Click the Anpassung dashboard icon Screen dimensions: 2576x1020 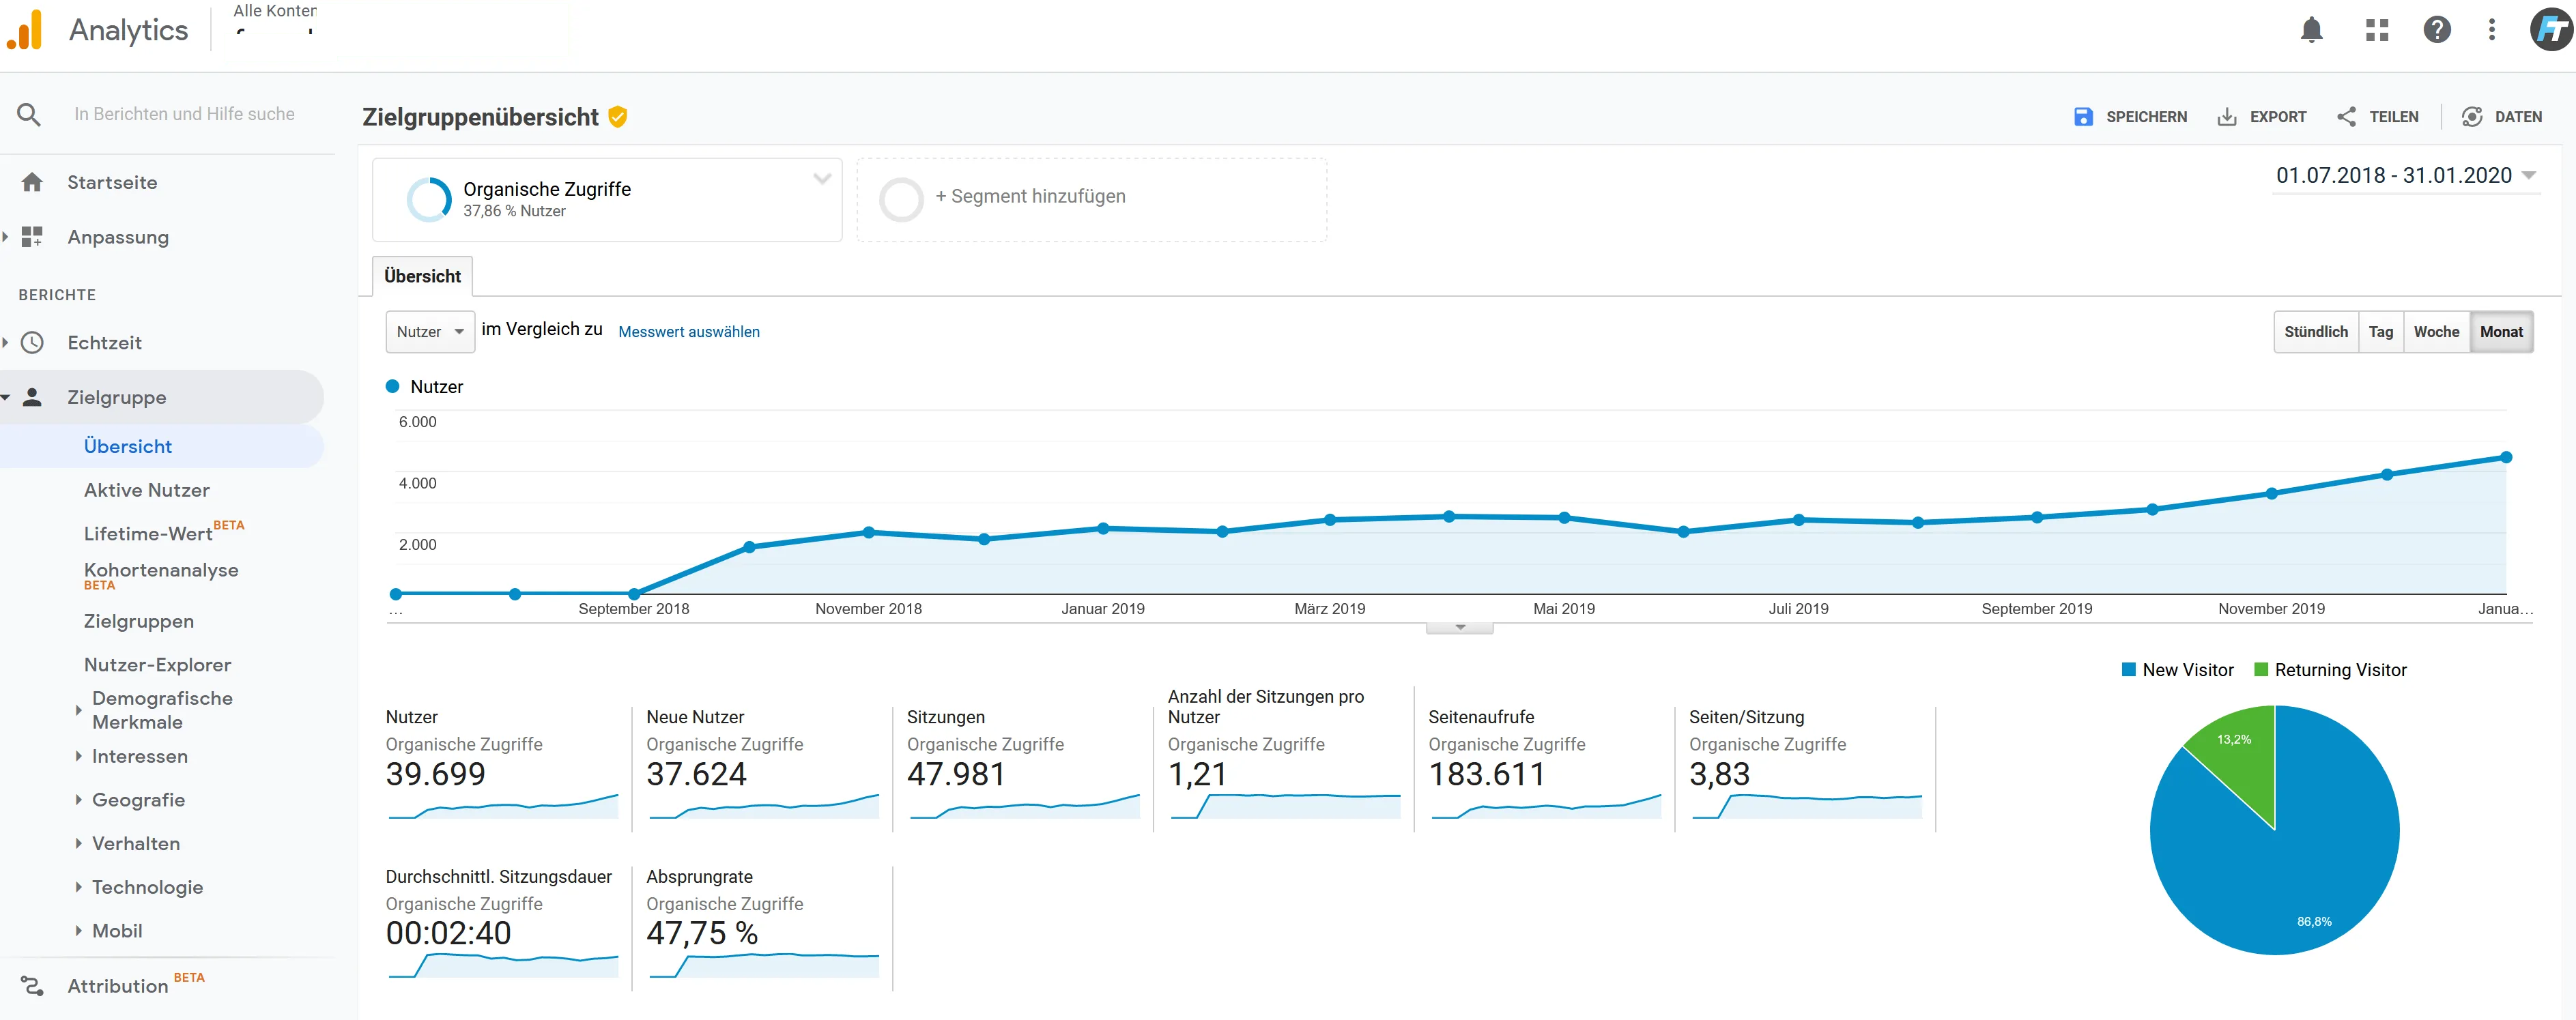pos(32,237)
